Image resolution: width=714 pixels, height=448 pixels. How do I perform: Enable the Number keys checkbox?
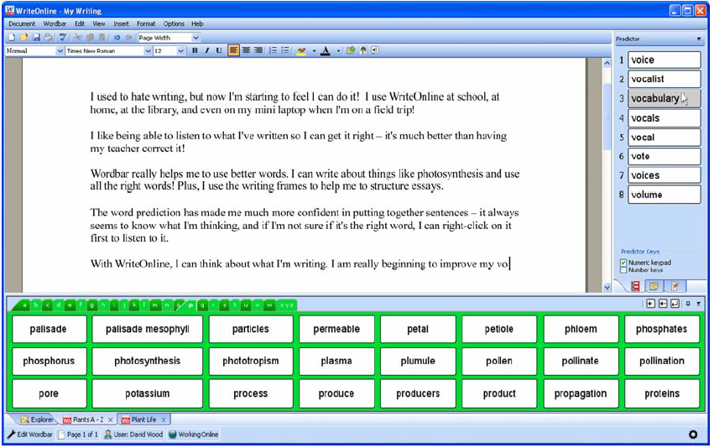point(623,270)
